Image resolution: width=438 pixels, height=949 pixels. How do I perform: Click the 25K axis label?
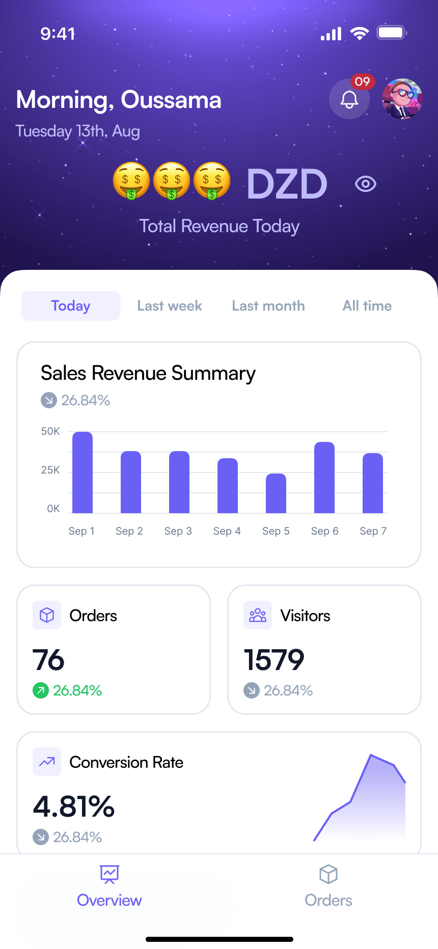pyautogui.click(x=50, y=470)
